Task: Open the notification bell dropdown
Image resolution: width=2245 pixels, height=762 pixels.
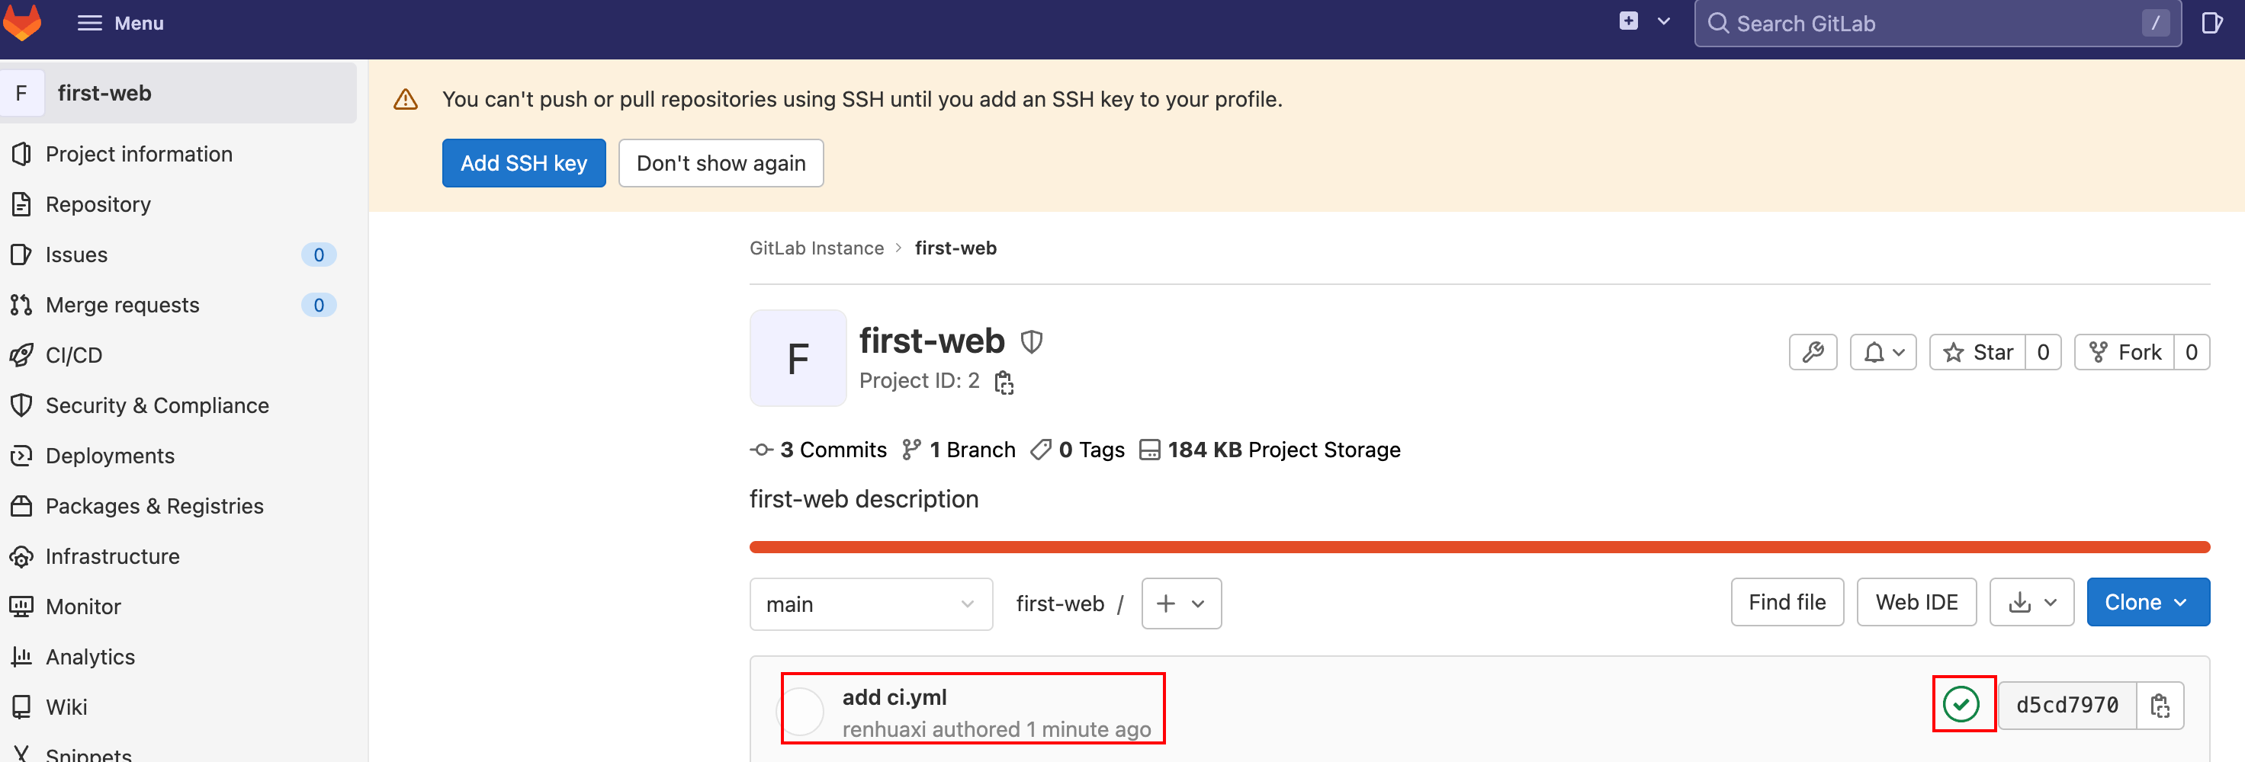Action: [1884, 353]
